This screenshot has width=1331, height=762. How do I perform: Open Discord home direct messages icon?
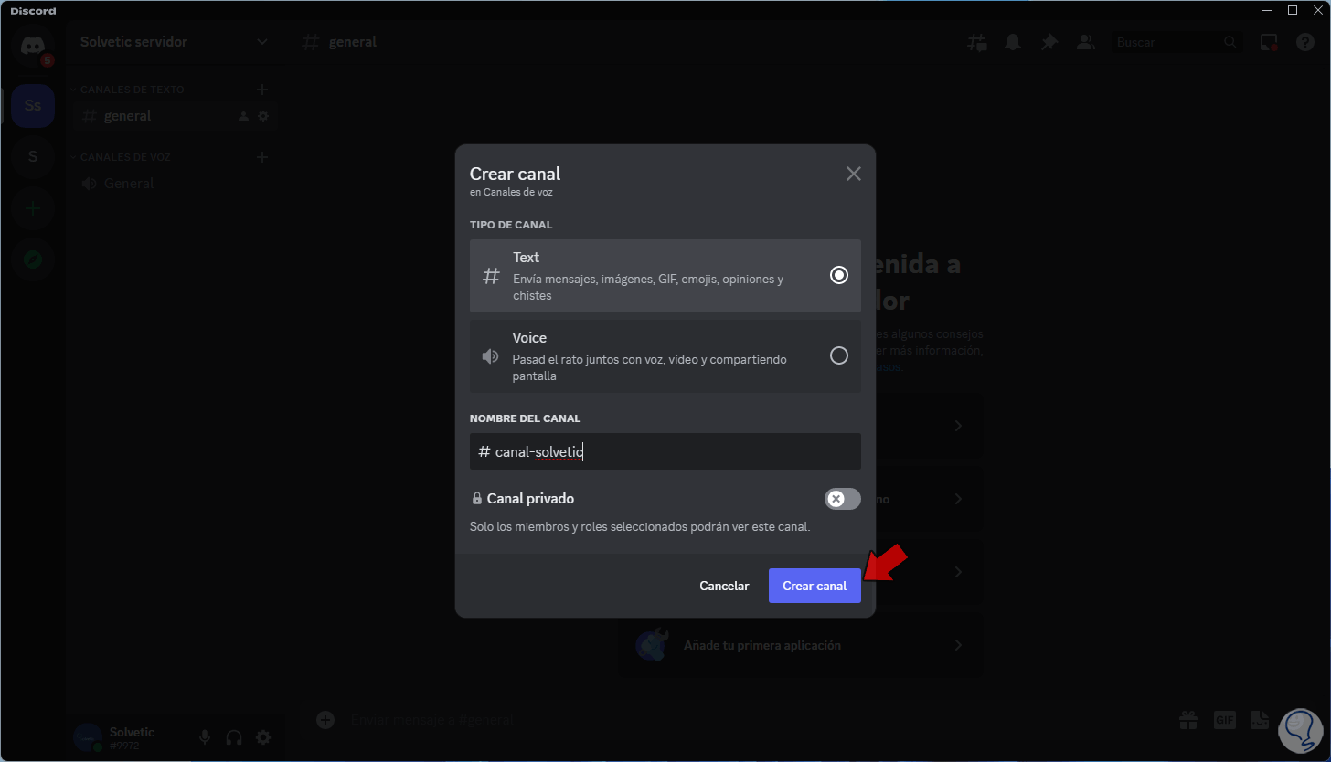point(33,46)
